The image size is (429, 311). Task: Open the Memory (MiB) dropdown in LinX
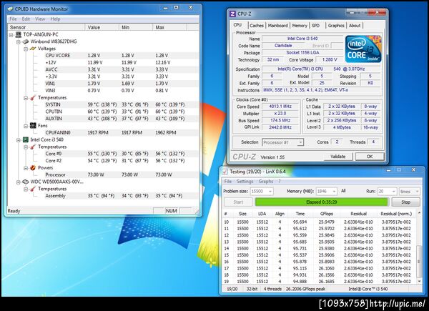334,191
